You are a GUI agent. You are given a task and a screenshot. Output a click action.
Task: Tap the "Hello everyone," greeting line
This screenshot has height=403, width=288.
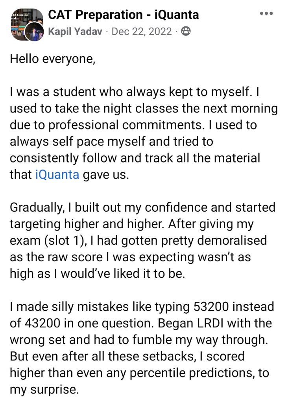click(53, 59)
